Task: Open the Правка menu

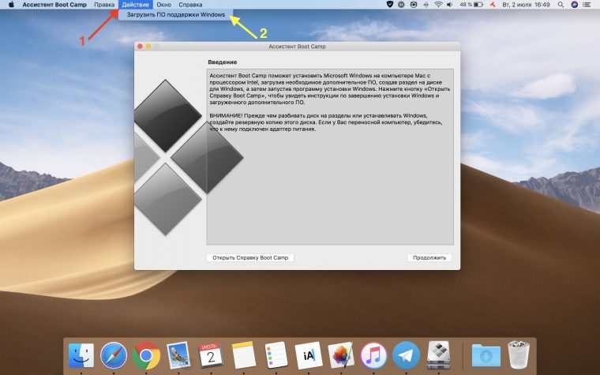Action: 104,5
